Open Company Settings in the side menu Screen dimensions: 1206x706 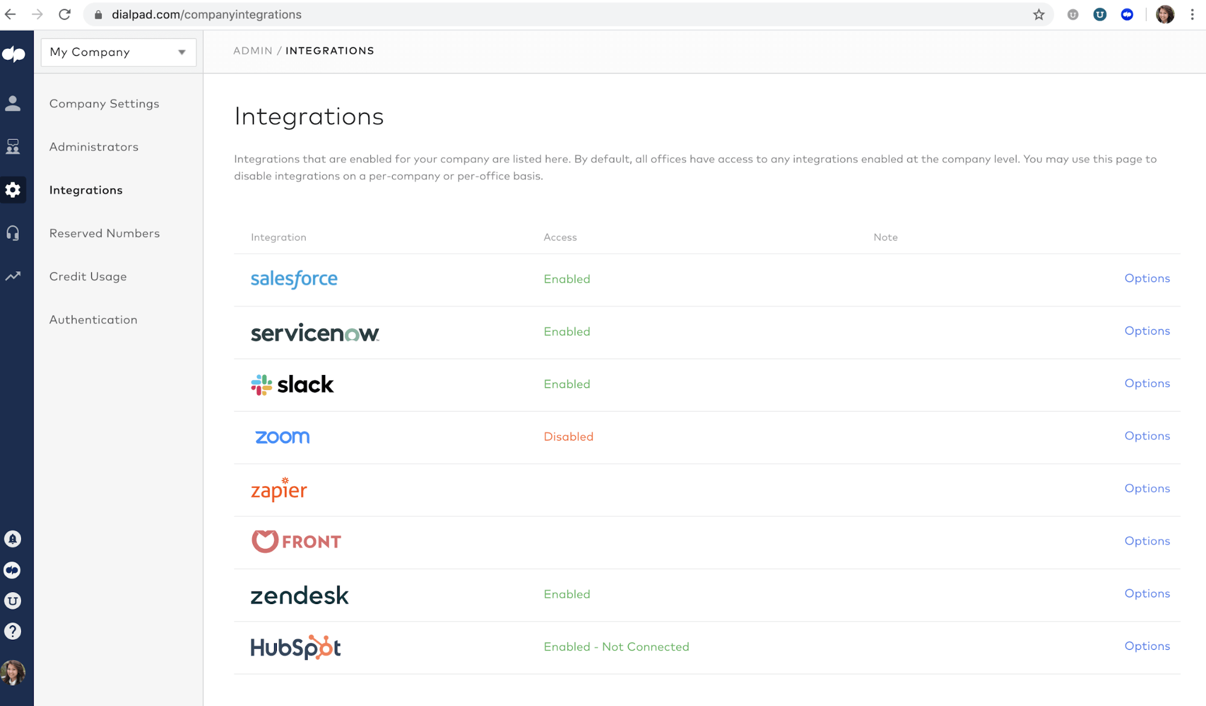(x=104, y=104)
